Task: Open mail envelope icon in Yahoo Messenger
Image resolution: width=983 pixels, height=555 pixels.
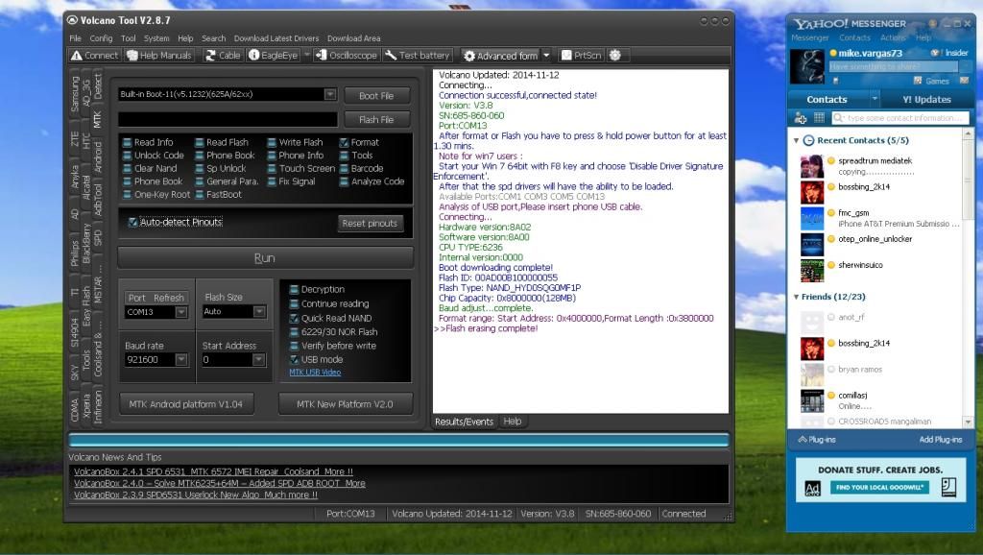Action: pos(964,81)
